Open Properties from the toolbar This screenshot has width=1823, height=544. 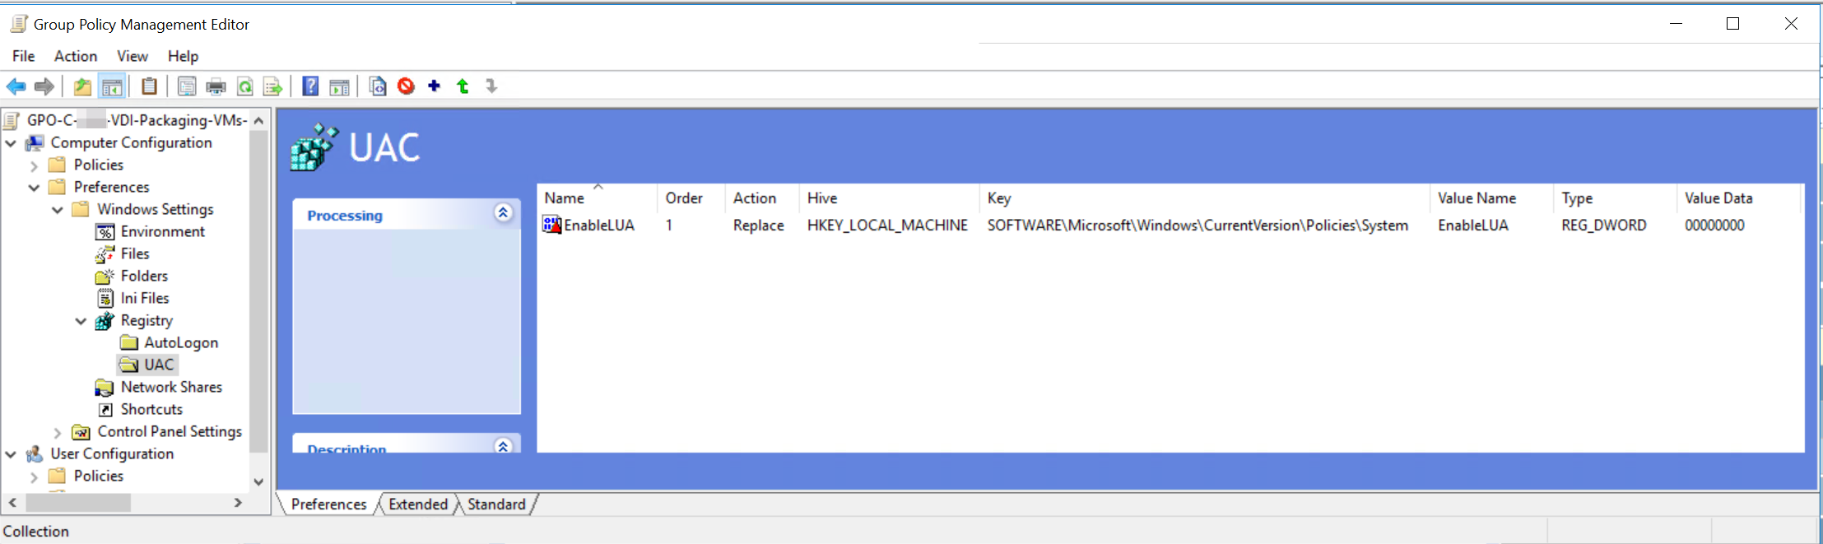point(187,86)
